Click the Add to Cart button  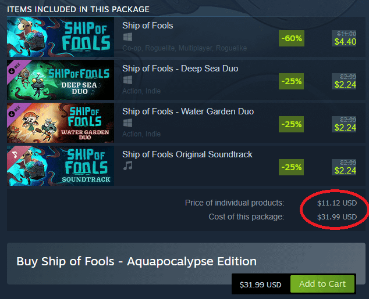click(x=322, y=284)
